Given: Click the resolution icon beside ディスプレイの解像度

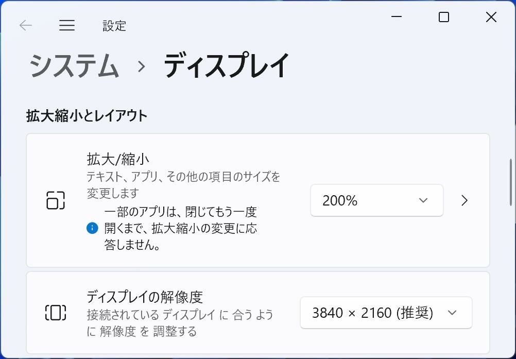Looking at the screenshot, I should tap(56, 313).
